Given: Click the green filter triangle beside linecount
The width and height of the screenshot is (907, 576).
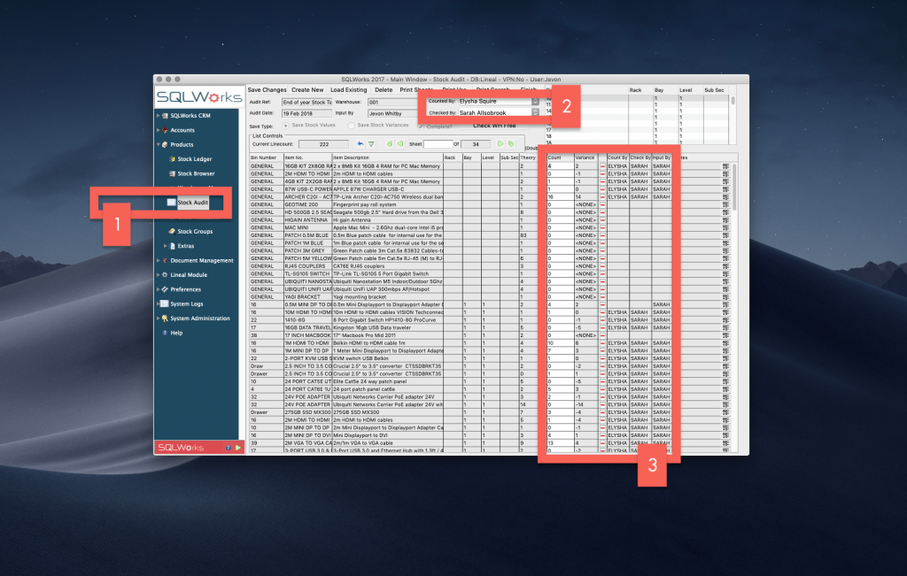Looking at the screenshot, I should [371, 142].
